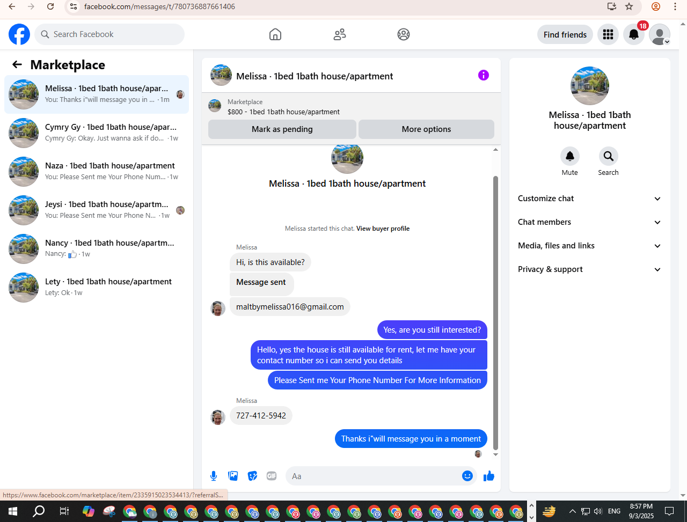Screen dimensions: 687x522
Task: Choose a sticker from the sticker icon
Action: 252,476
